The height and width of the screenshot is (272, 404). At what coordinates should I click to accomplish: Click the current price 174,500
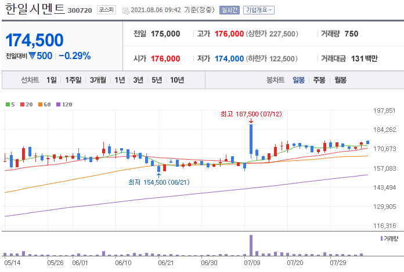click(34, 41)
